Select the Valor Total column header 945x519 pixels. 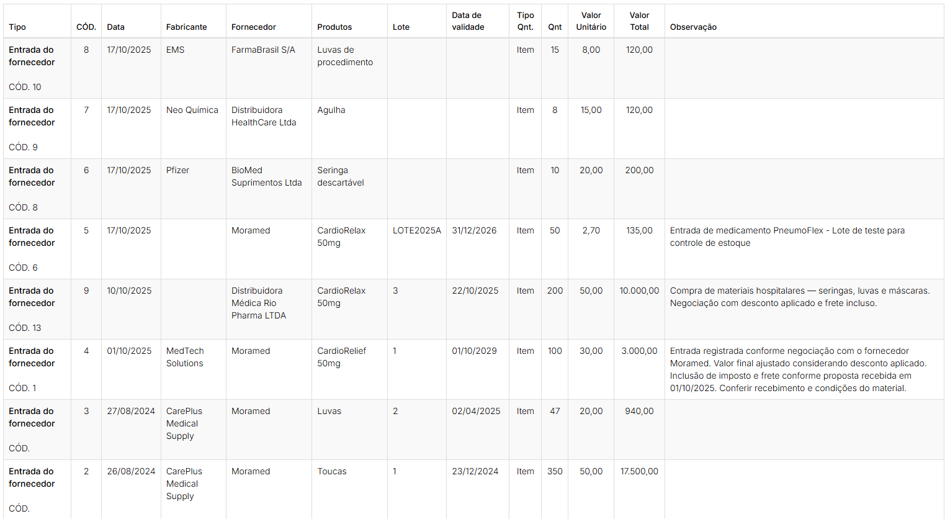coord(639,21)
